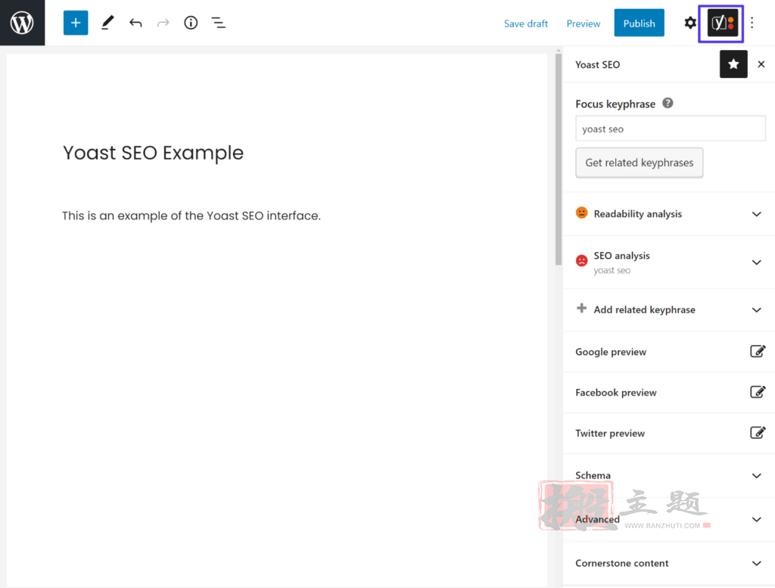Undo the last change

click(135, 23)
